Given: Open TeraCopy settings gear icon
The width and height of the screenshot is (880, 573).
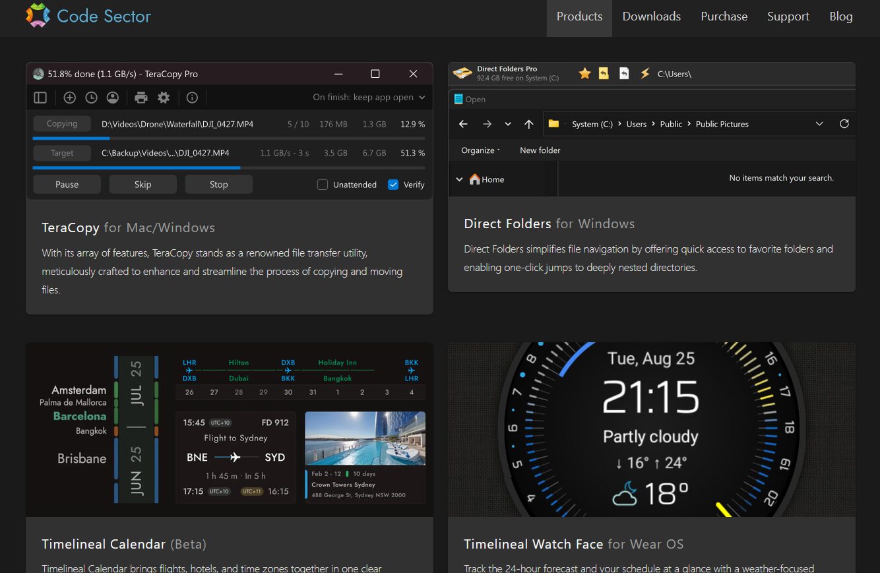Looking at the screenshot, I should (x=164, y=98).
